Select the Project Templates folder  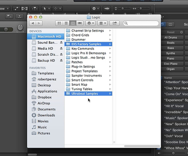[x=88, y=71]
